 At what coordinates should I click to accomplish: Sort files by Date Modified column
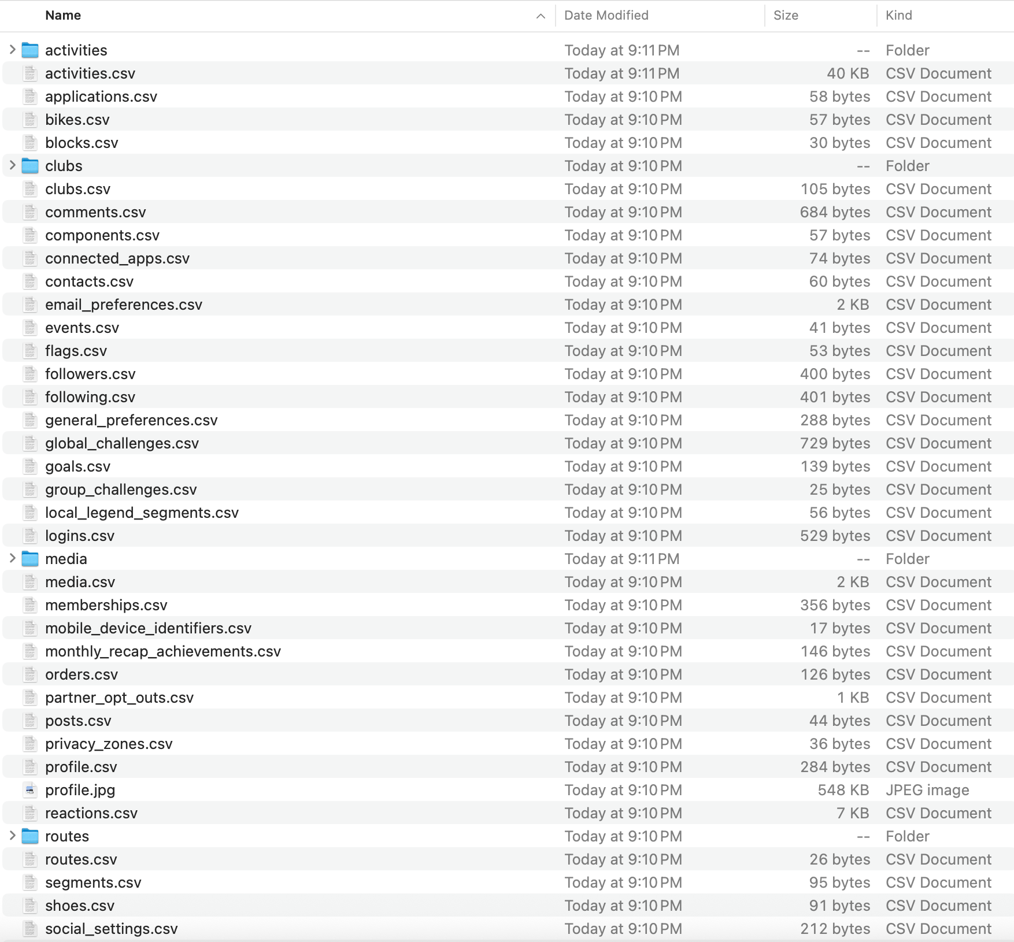(x=606, y=16)
